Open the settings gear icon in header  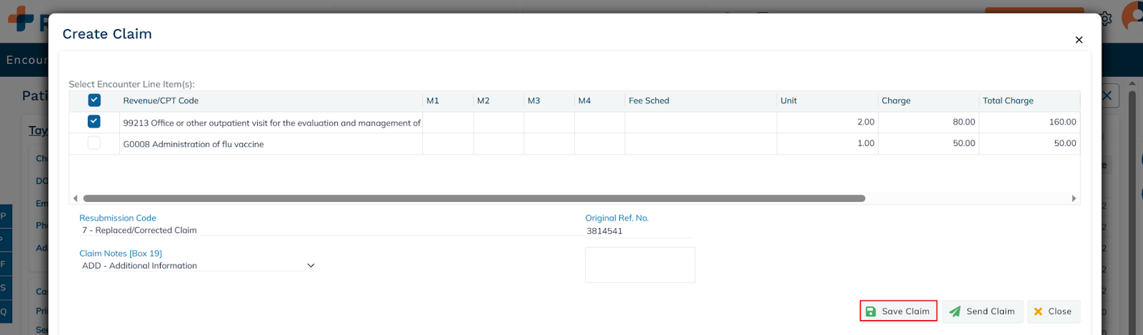tap(1106, 19)
